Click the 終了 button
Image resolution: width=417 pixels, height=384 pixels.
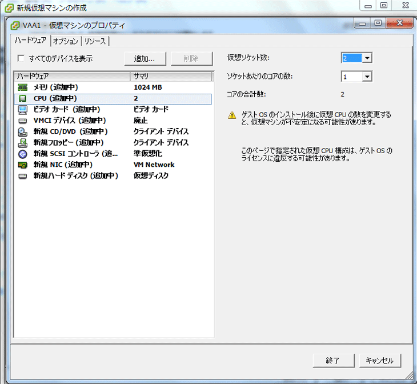334,361
